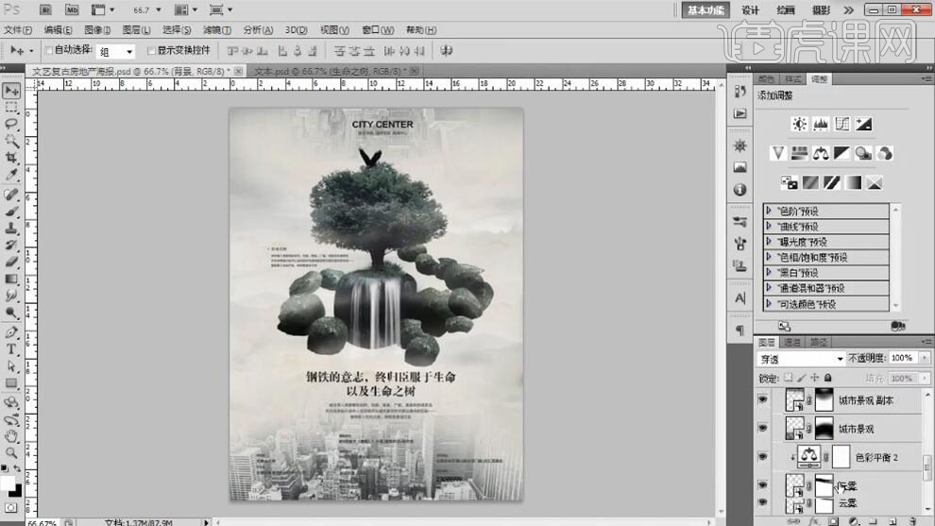Screen dimensions: 935x526
Task: Select the Move tool
Action: pos(11,91)
